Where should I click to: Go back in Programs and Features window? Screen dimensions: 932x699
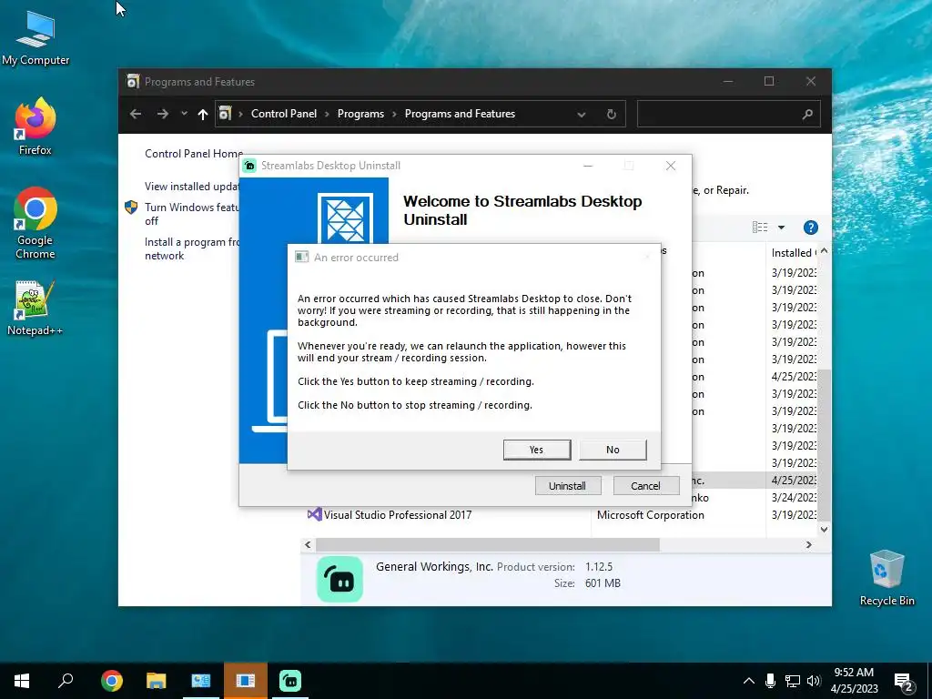136,114
